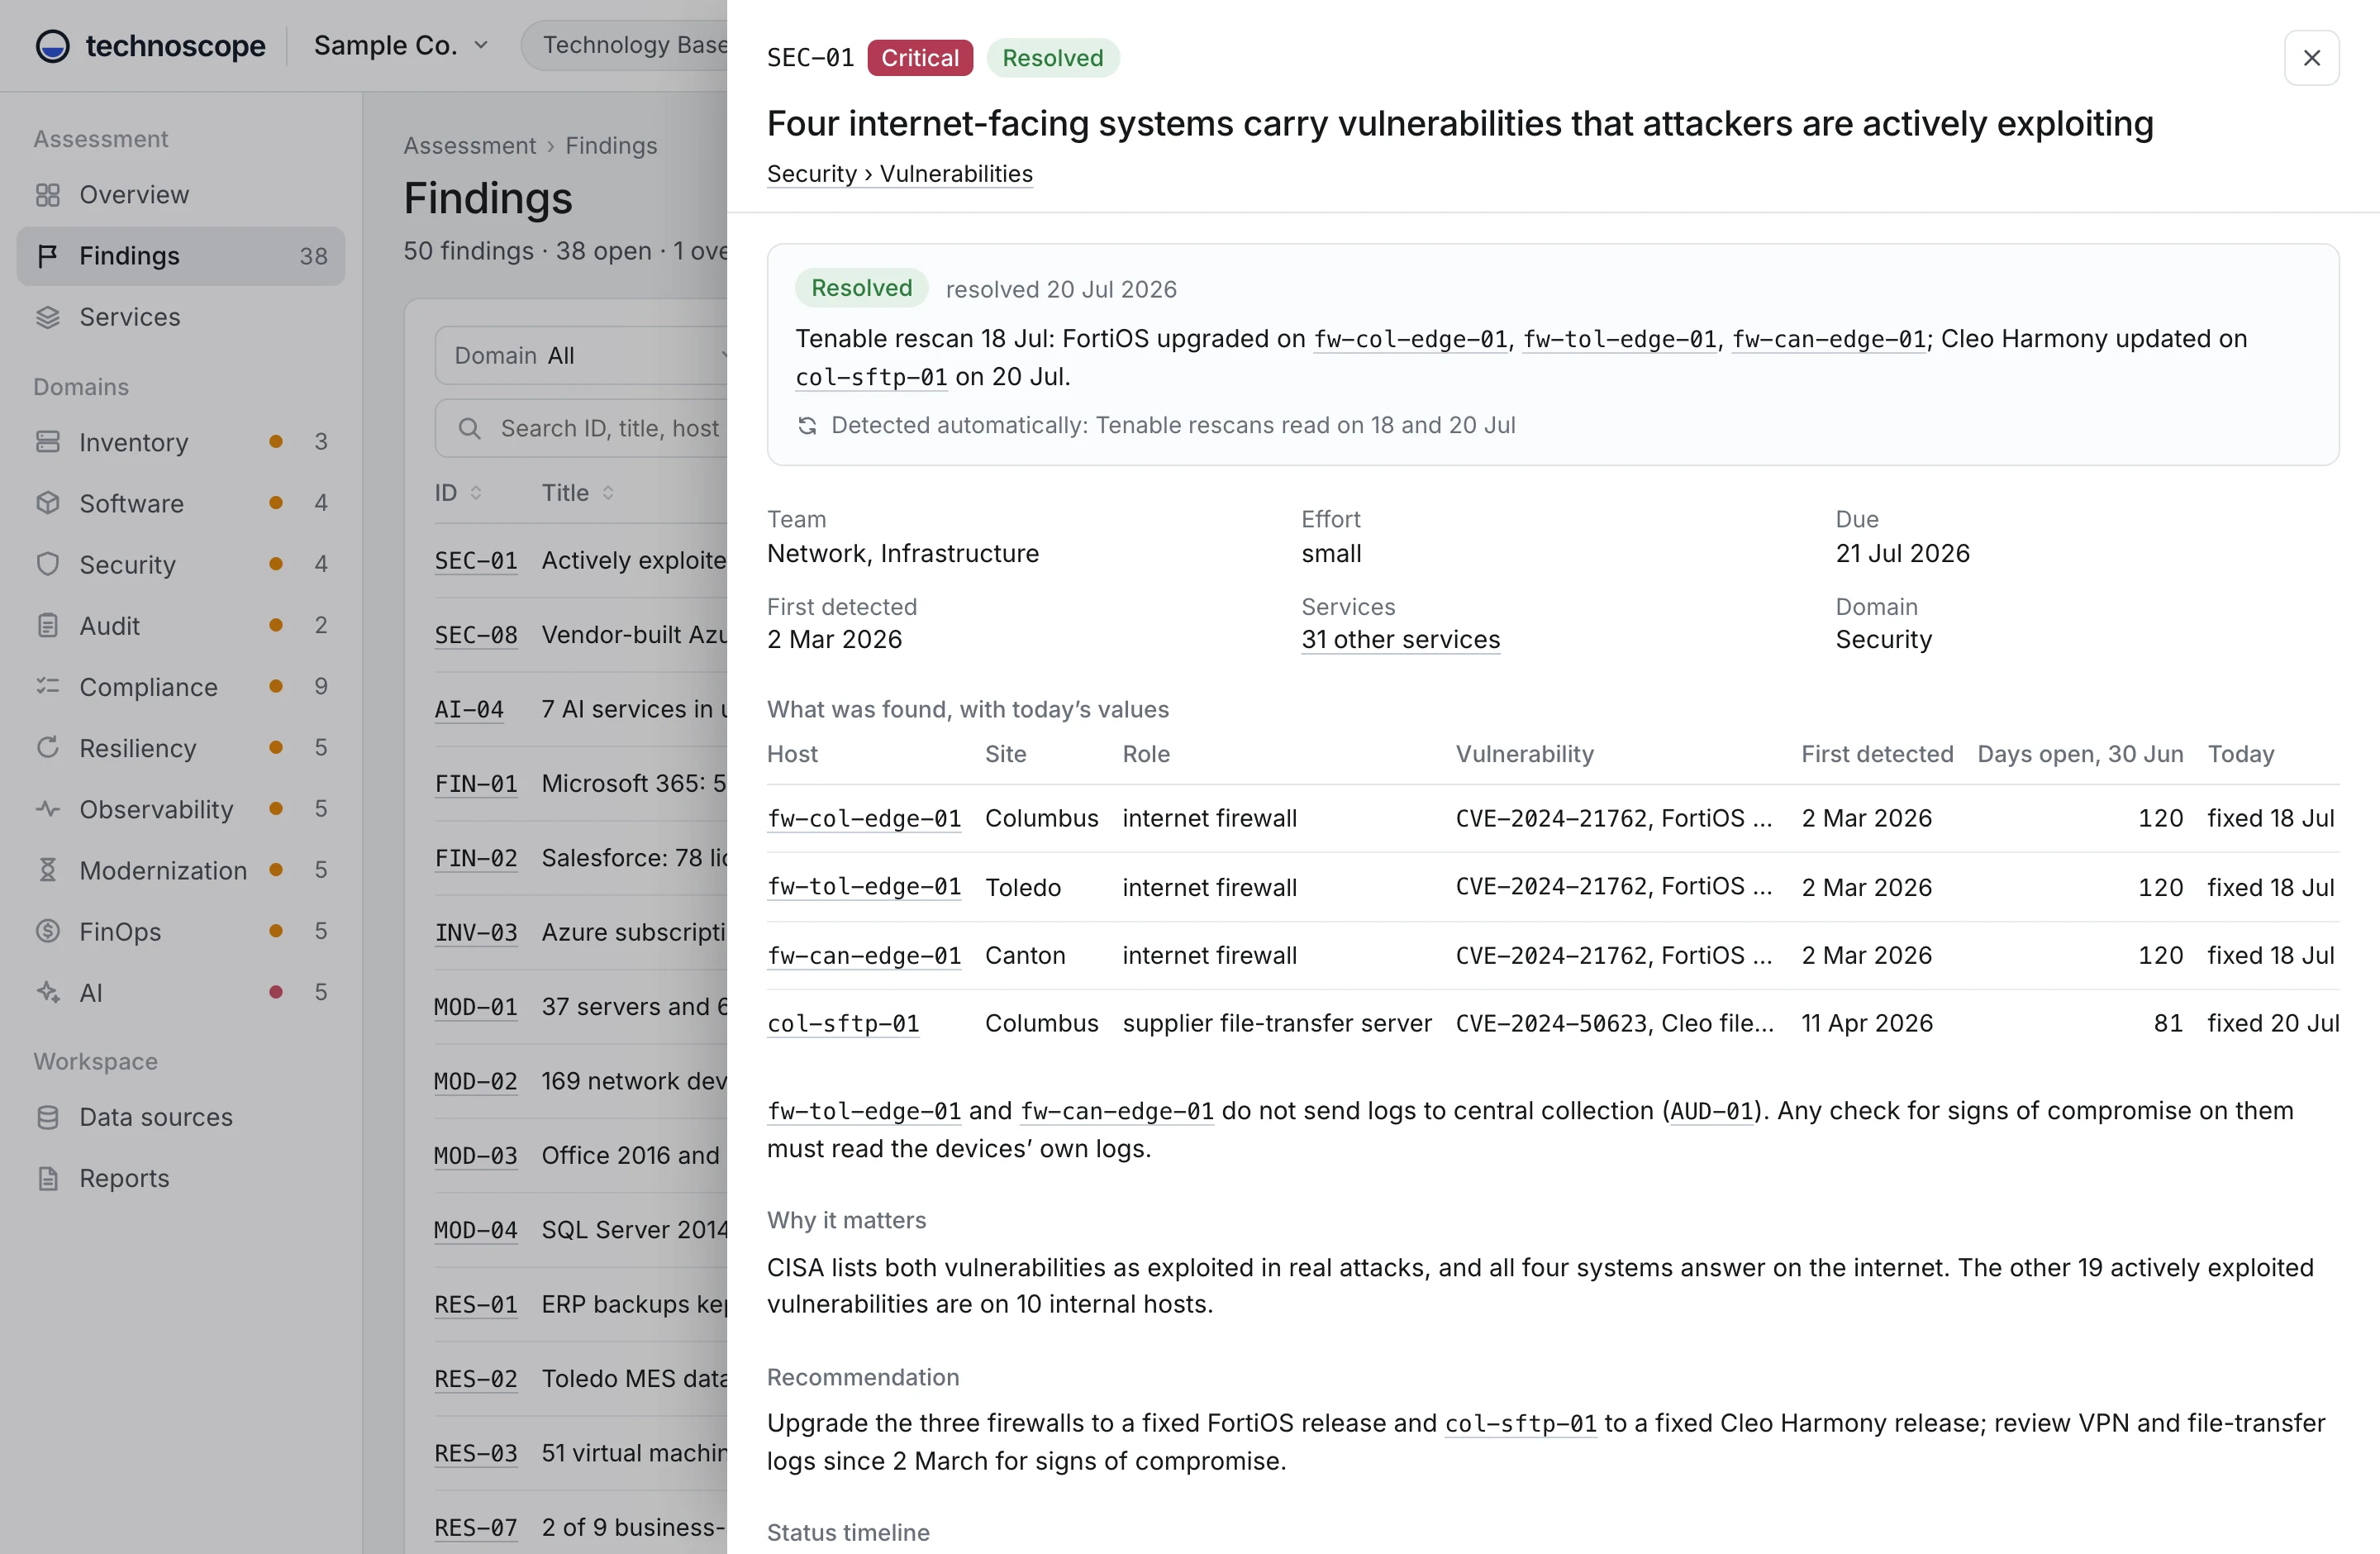This screenshot has width=2380, height=1554.
Task: Open col-sftp-01 host link in table
Action: pyautogui.click(x=843, y=1024)
